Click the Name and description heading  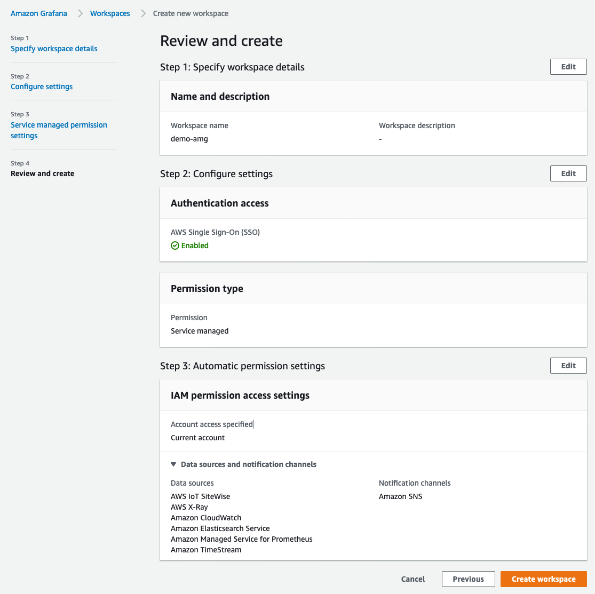click(220, 97)
